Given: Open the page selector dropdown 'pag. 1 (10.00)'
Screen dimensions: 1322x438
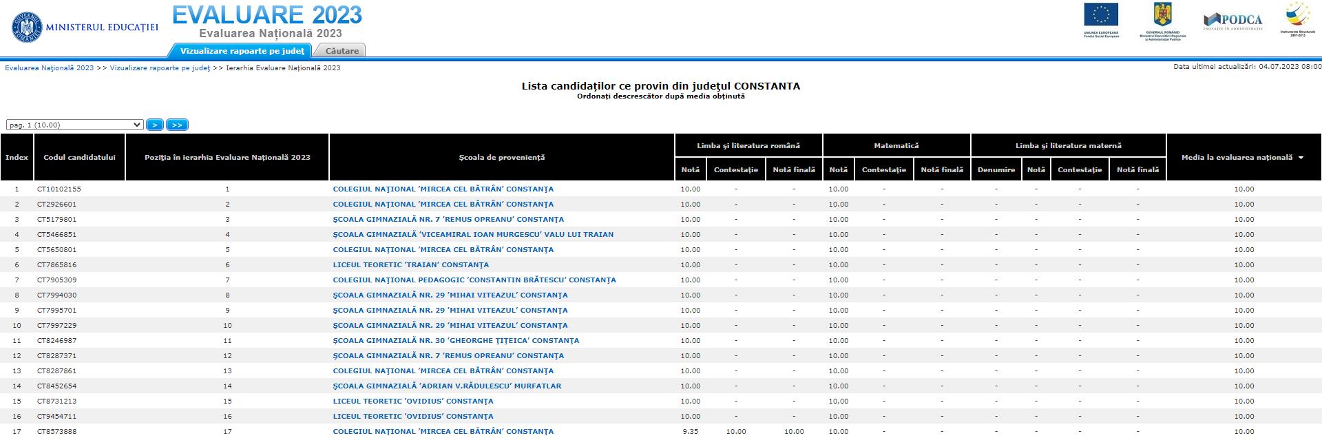Looking at the screenshot, I should click(x=74, y=125).
